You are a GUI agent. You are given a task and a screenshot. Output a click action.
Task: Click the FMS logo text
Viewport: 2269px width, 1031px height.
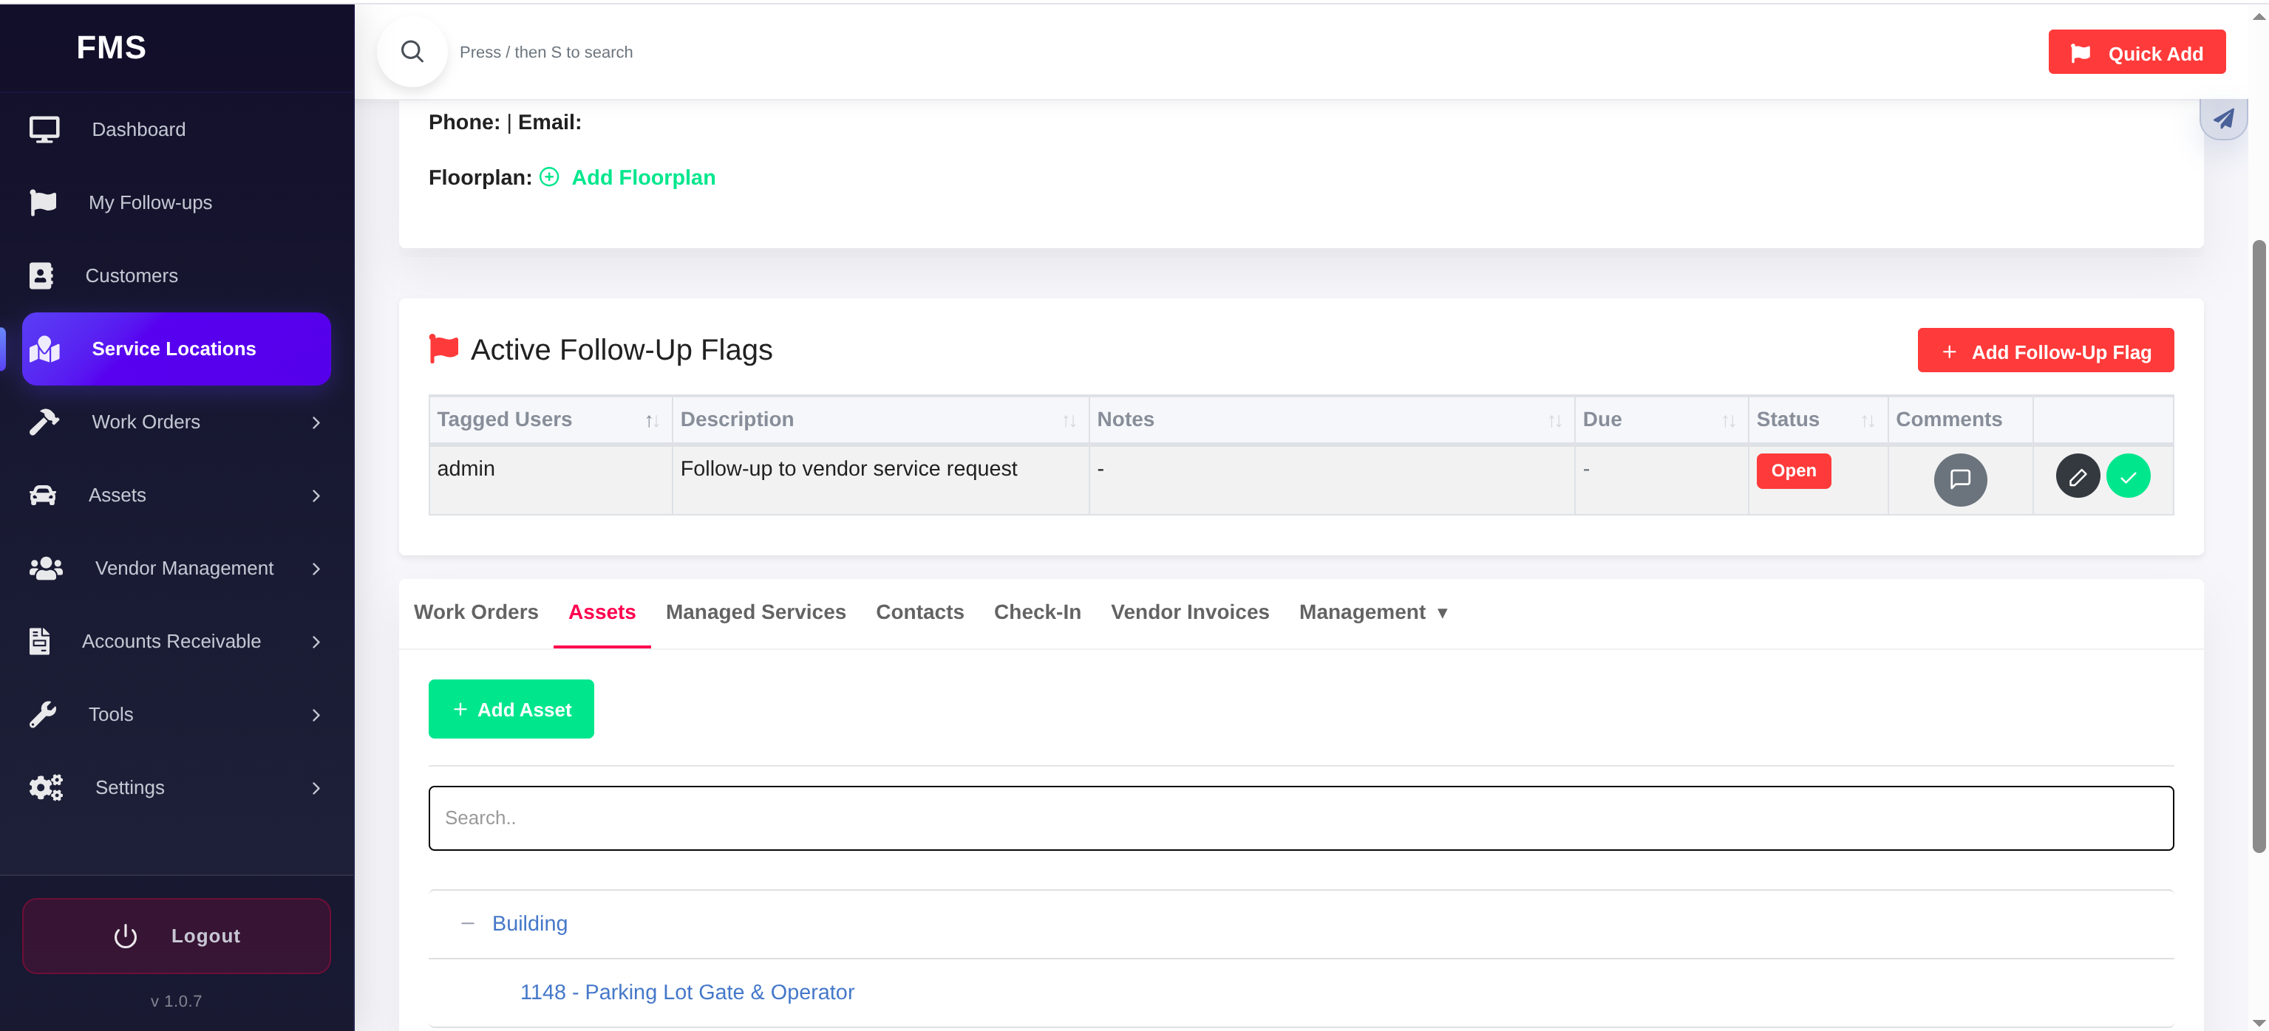pos(111,47)
